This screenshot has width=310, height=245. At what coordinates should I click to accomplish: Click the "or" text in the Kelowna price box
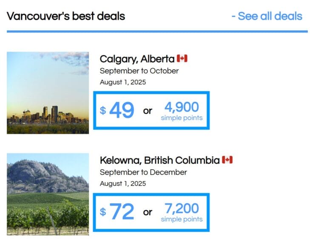pyautogui.click(x=148, y=212)
